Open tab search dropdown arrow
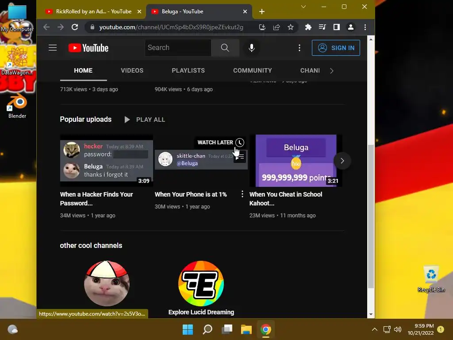Screen dimensions: 453x340 point(303,7)
